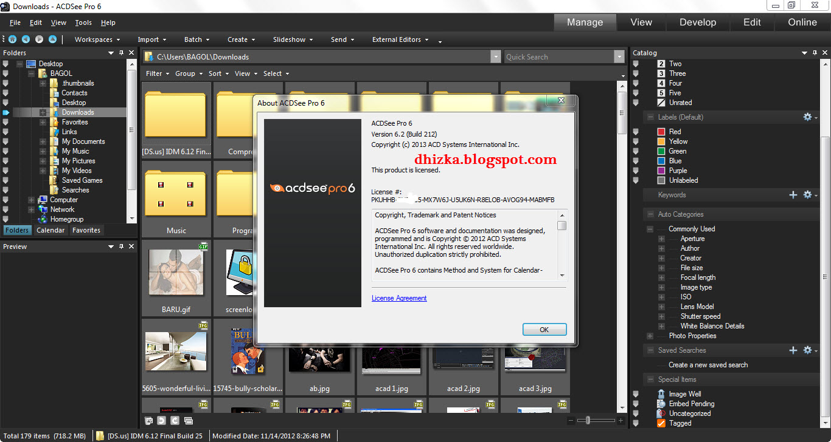The width and height of the screenshot is (831, 442).
Task: Click the Back navigation arrow icon
Action: 26,39
